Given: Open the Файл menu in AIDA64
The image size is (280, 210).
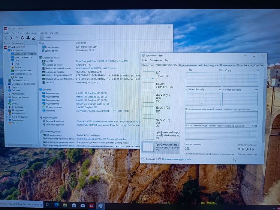Looking at the screenshot, I should pos(7,33).
